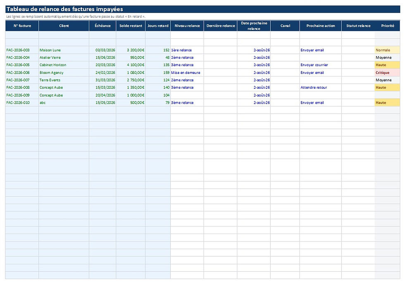Click due date 03/03/2026
The height and width of the screenshot is (282, 405).
tap(102, 50)
